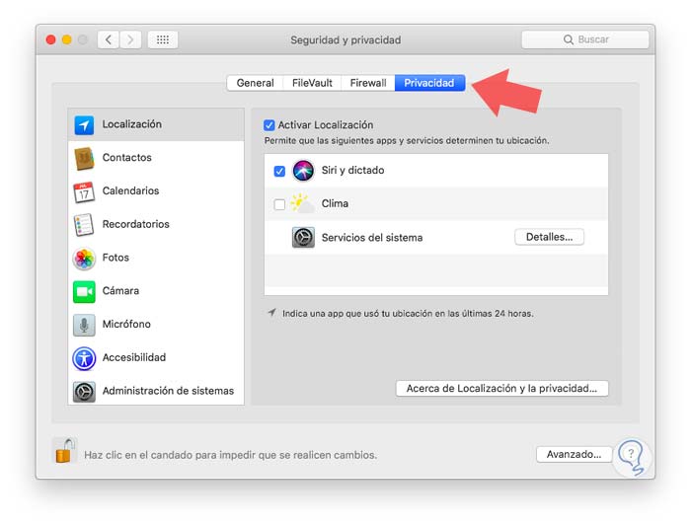Click the yellow minimize window button
The height and width of the screenshot is (526, 691).
point(66,40)
